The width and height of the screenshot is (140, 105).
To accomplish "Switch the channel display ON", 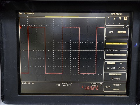I will [x=122, y=32].
